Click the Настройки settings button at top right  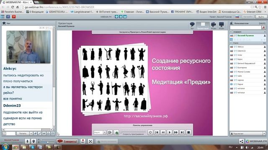coord(248,17)
